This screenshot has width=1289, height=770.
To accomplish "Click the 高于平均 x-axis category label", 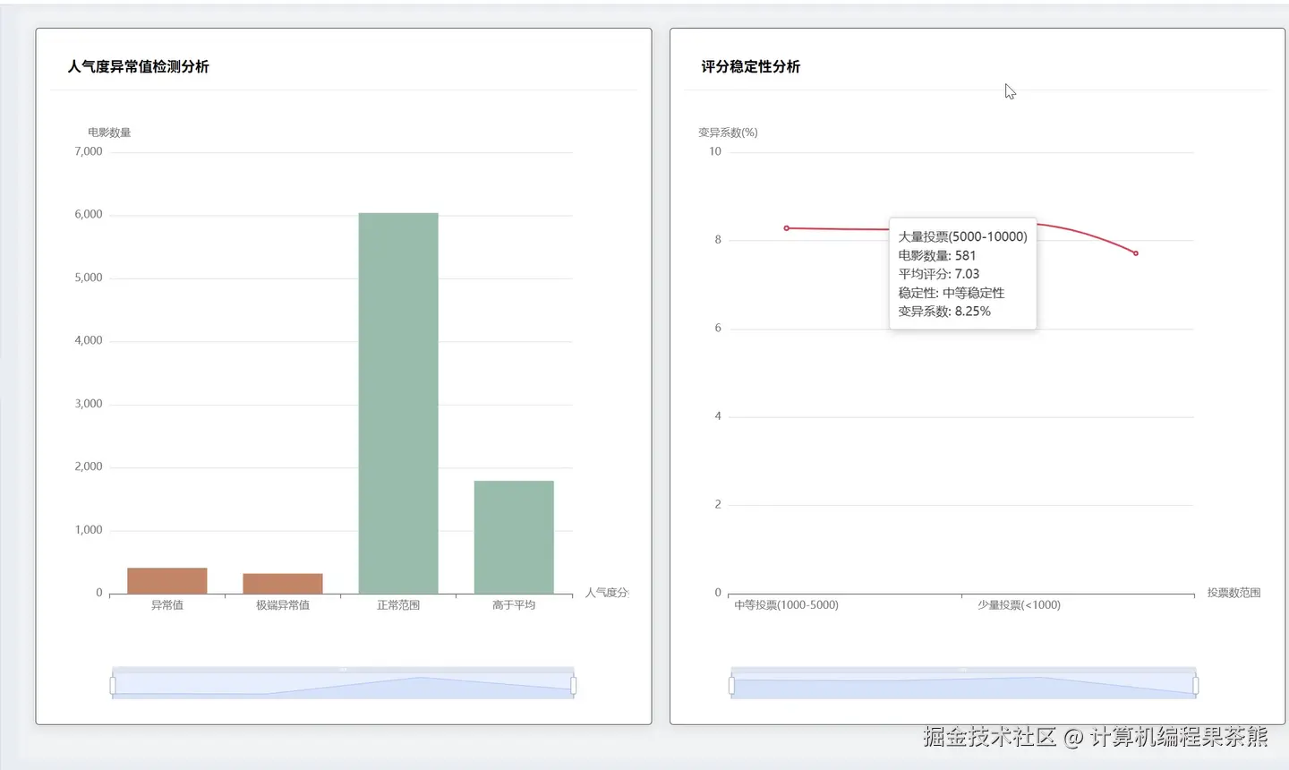I will pyautogui.click(x=514, y=605).
